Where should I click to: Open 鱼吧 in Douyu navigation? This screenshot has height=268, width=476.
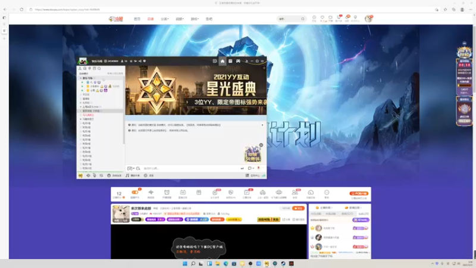pyautogui.click(x=209, y=19)
